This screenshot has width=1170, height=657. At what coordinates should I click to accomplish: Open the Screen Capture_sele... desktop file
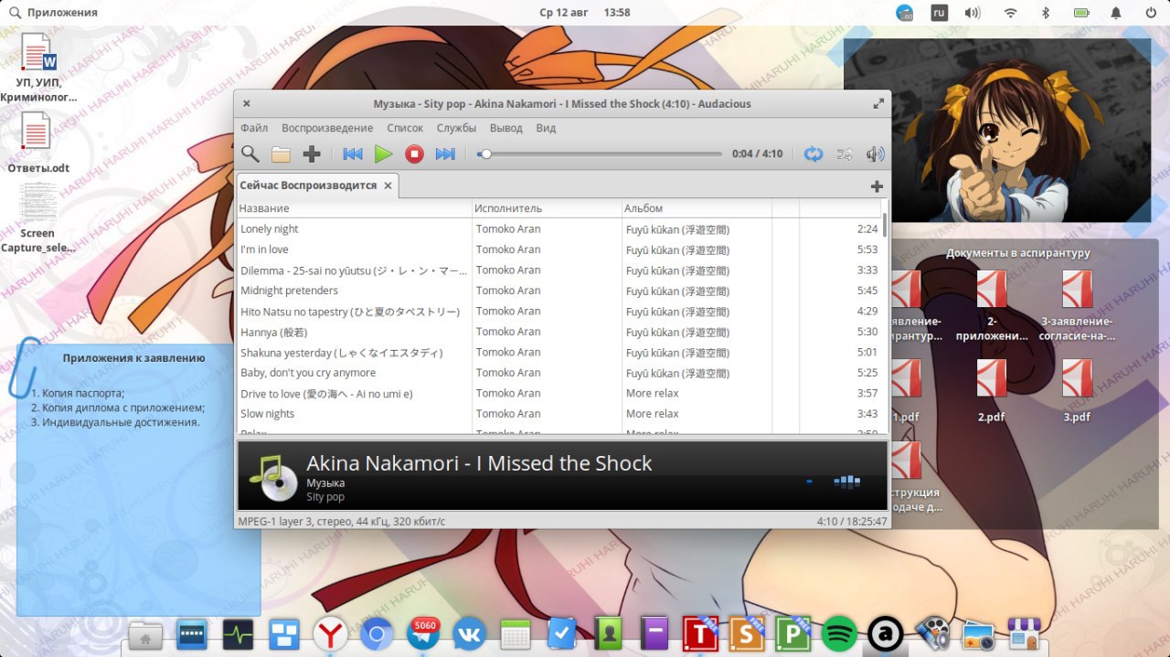(x=38, y=217)
